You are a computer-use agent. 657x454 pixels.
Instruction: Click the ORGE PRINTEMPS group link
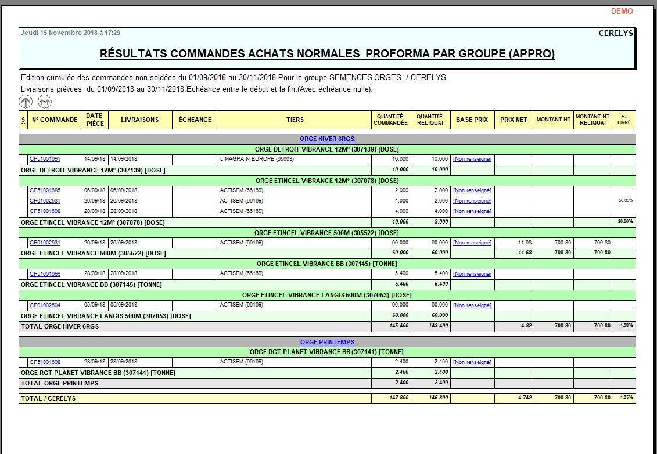pyautogui.click(x=328, y=342)
